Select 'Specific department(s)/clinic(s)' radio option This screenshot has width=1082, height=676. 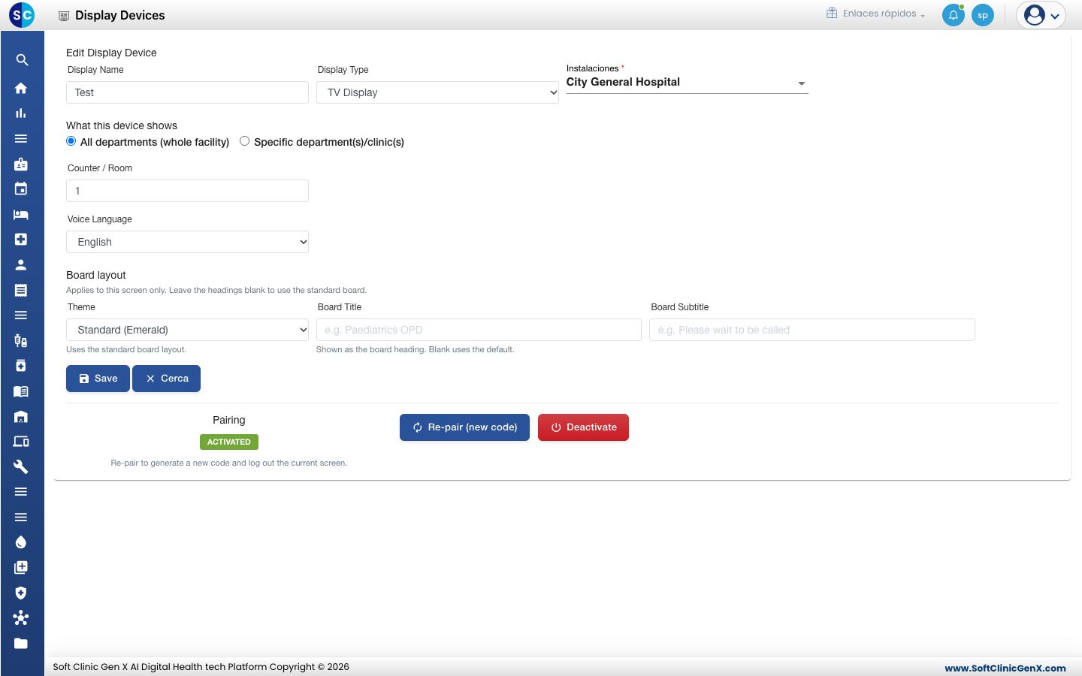pos(245,141)
